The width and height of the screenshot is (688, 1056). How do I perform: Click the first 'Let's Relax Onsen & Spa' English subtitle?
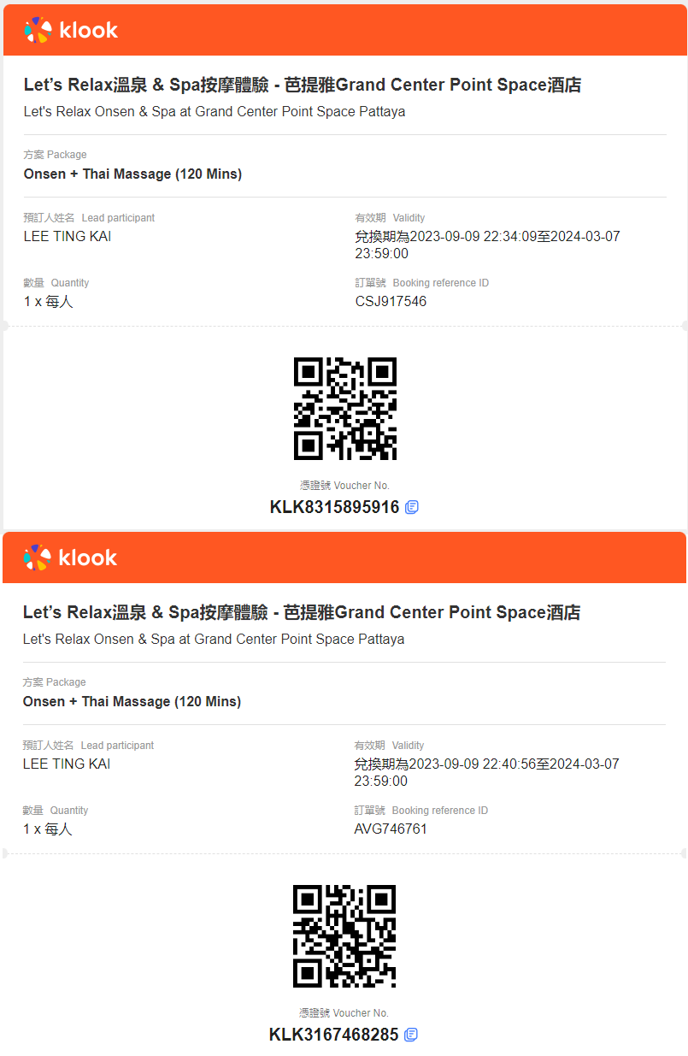click(x=215, y=112)
